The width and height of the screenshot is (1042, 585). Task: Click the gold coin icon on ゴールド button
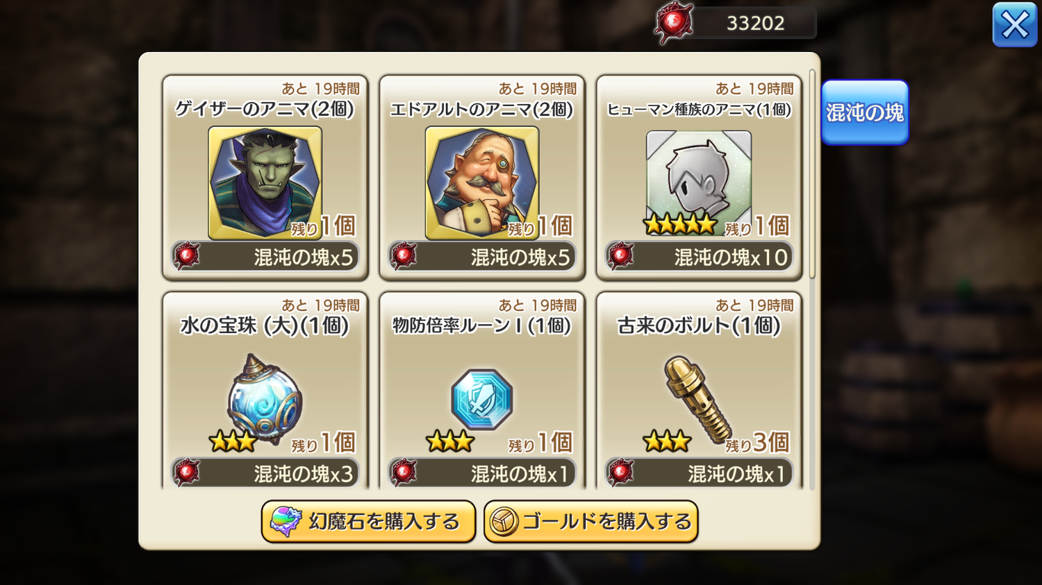(504, 522)
